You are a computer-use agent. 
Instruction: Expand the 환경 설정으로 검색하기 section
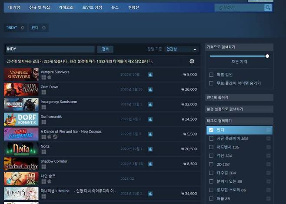239,109
